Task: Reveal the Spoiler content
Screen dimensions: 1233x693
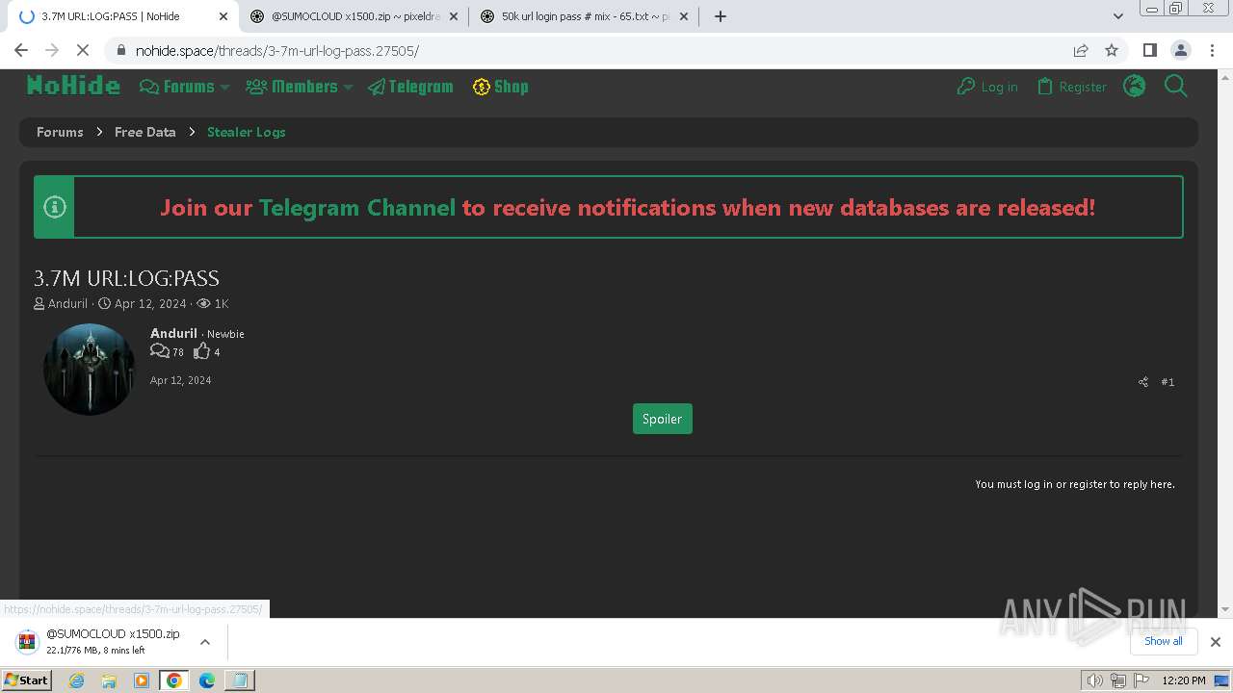Action: [x=663, y=419]
